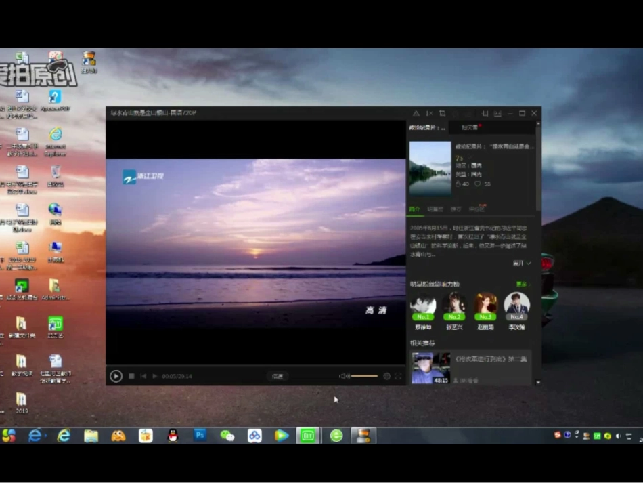Change the 1x playback speed setting

point(429,113)
